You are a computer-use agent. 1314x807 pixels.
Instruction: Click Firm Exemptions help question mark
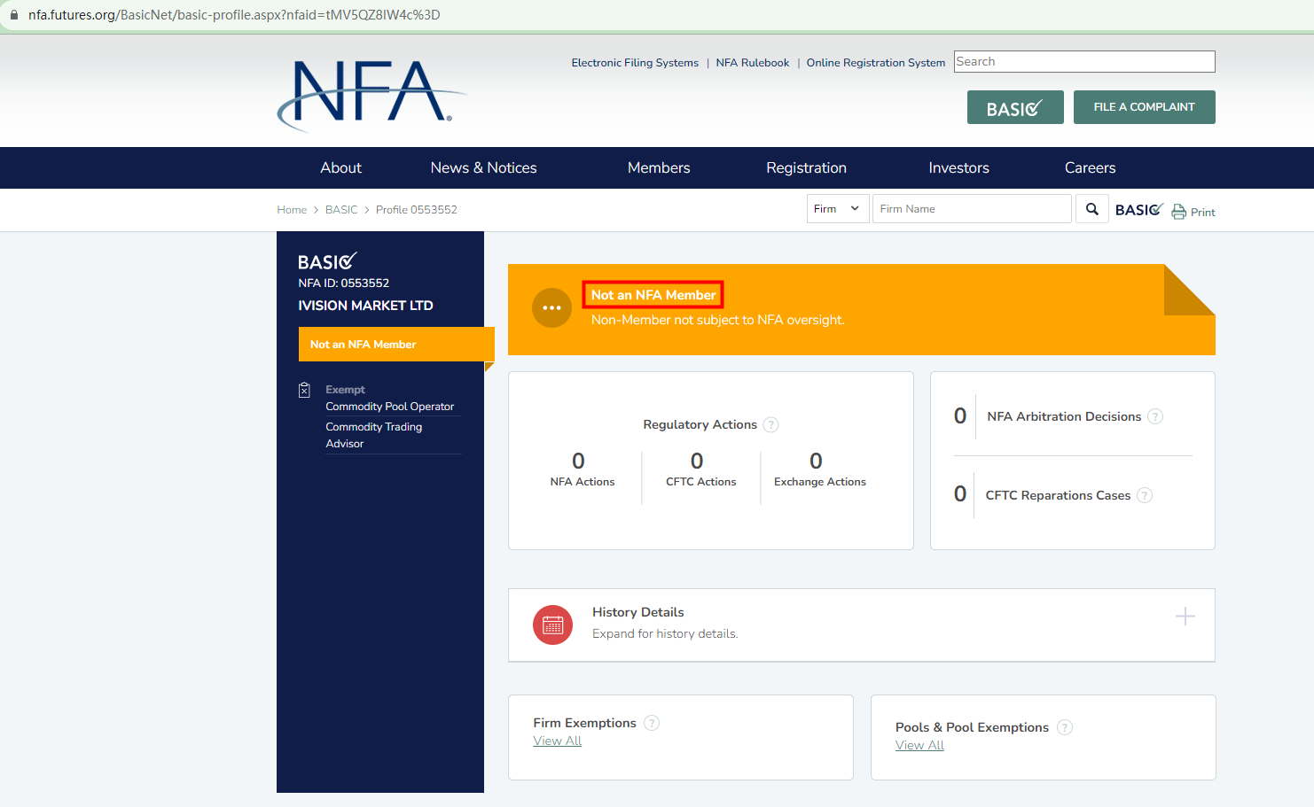coord(652,723)
